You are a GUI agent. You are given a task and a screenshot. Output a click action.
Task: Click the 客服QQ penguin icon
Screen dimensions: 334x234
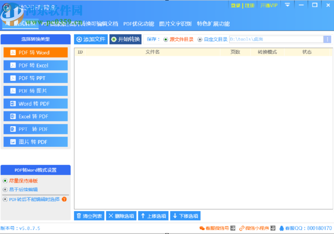pyautogui.click(x=281, y=228)
